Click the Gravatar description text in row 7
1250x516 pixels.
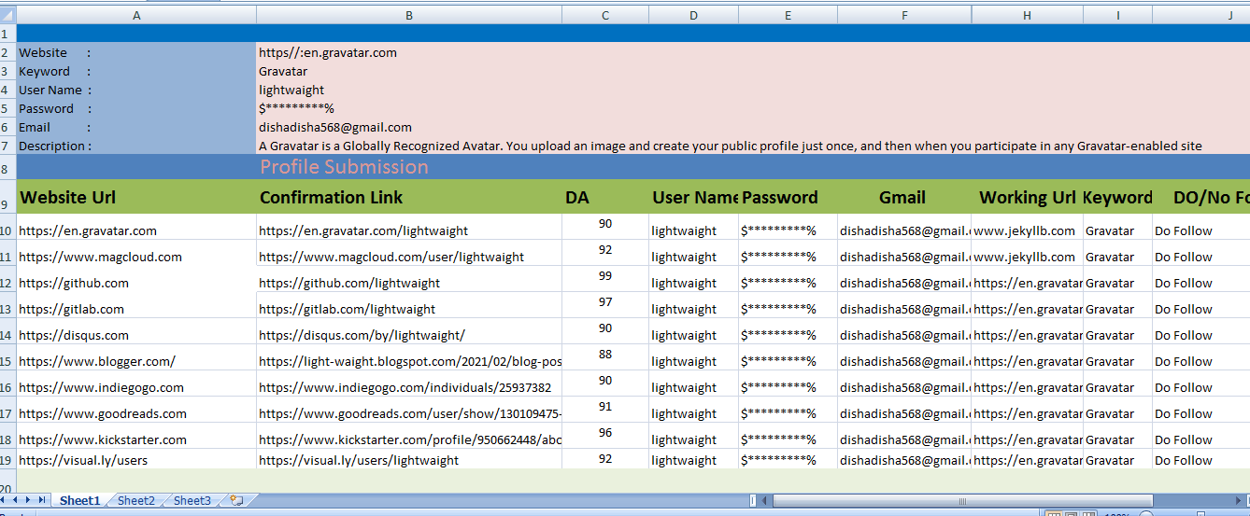click(731, 146)
